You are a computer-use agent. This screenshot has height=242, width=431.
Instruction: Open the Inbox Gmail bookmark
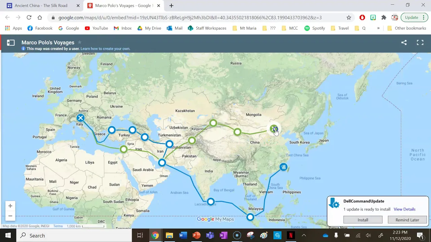coord(123,28)
